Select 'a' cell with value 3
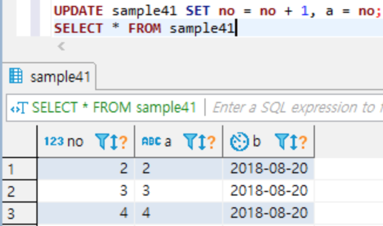 (x=179, y=191)
